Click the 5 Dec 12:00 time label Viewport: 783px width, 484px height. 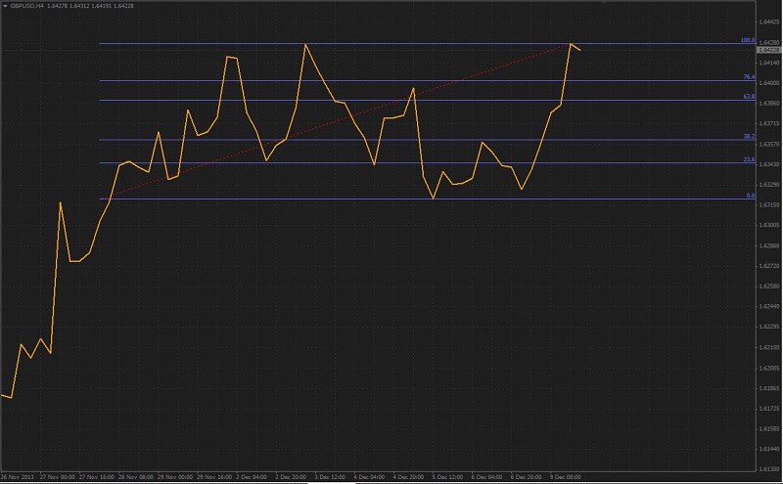(x=447, y=478)
